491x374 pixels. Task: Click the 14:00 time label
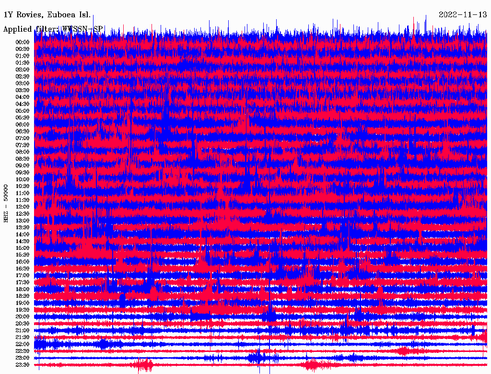pos(23,234)
